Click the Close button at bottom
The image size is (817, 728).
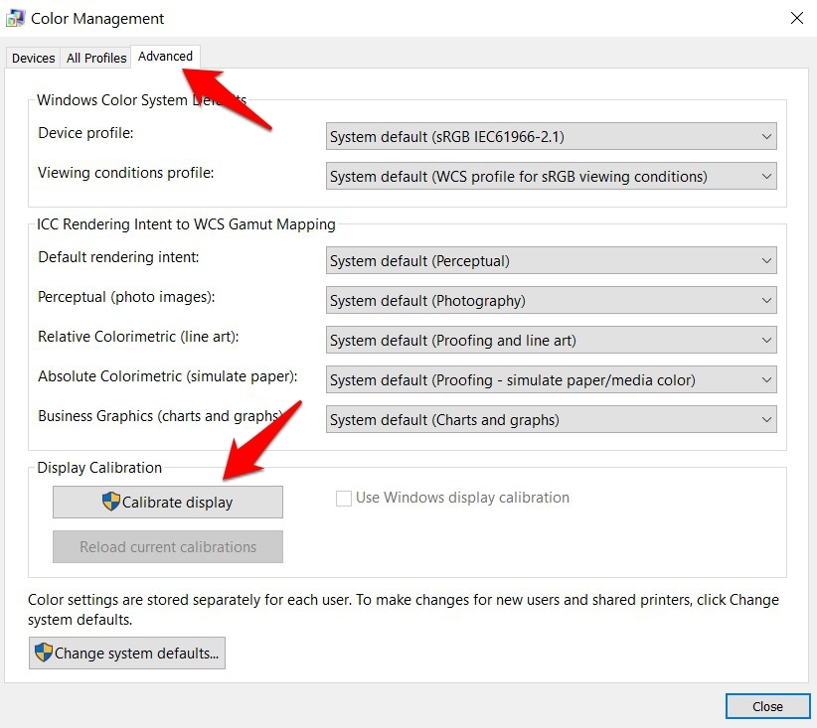[x=767, y=706]
